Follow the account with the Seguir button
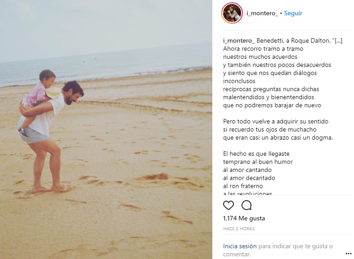Viewport: 354px width, 259px height. point(293,13)
